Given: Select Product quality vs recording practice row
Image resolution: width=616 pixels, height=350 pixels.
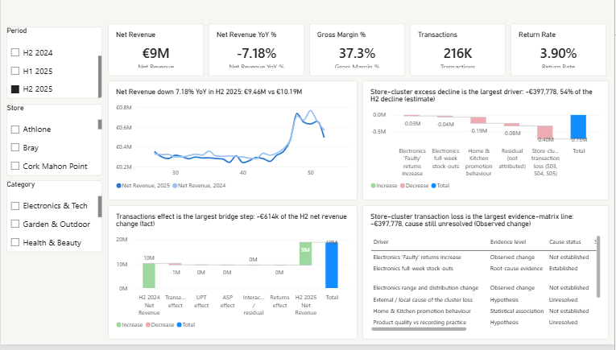Looking at the screenshot, I should pos(484,322).
